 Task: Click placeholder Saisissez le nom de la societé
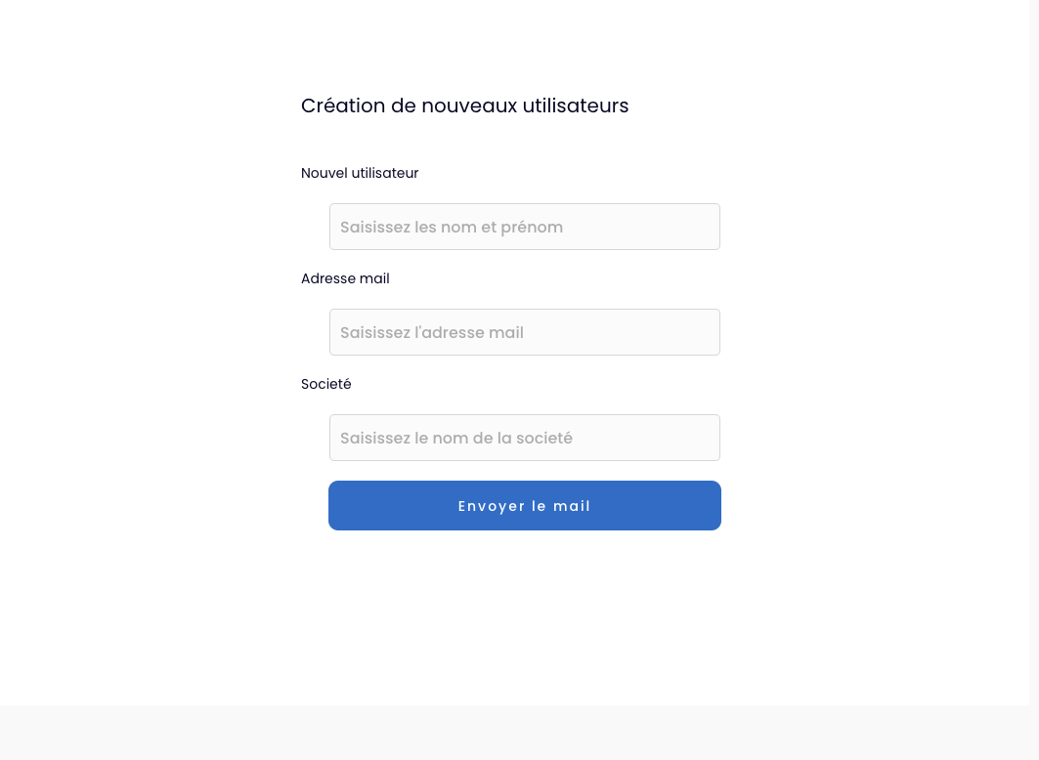(455, 438)
